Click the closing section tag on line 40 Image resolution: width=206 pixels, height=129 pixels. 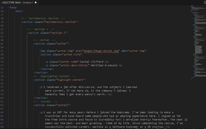41,98
